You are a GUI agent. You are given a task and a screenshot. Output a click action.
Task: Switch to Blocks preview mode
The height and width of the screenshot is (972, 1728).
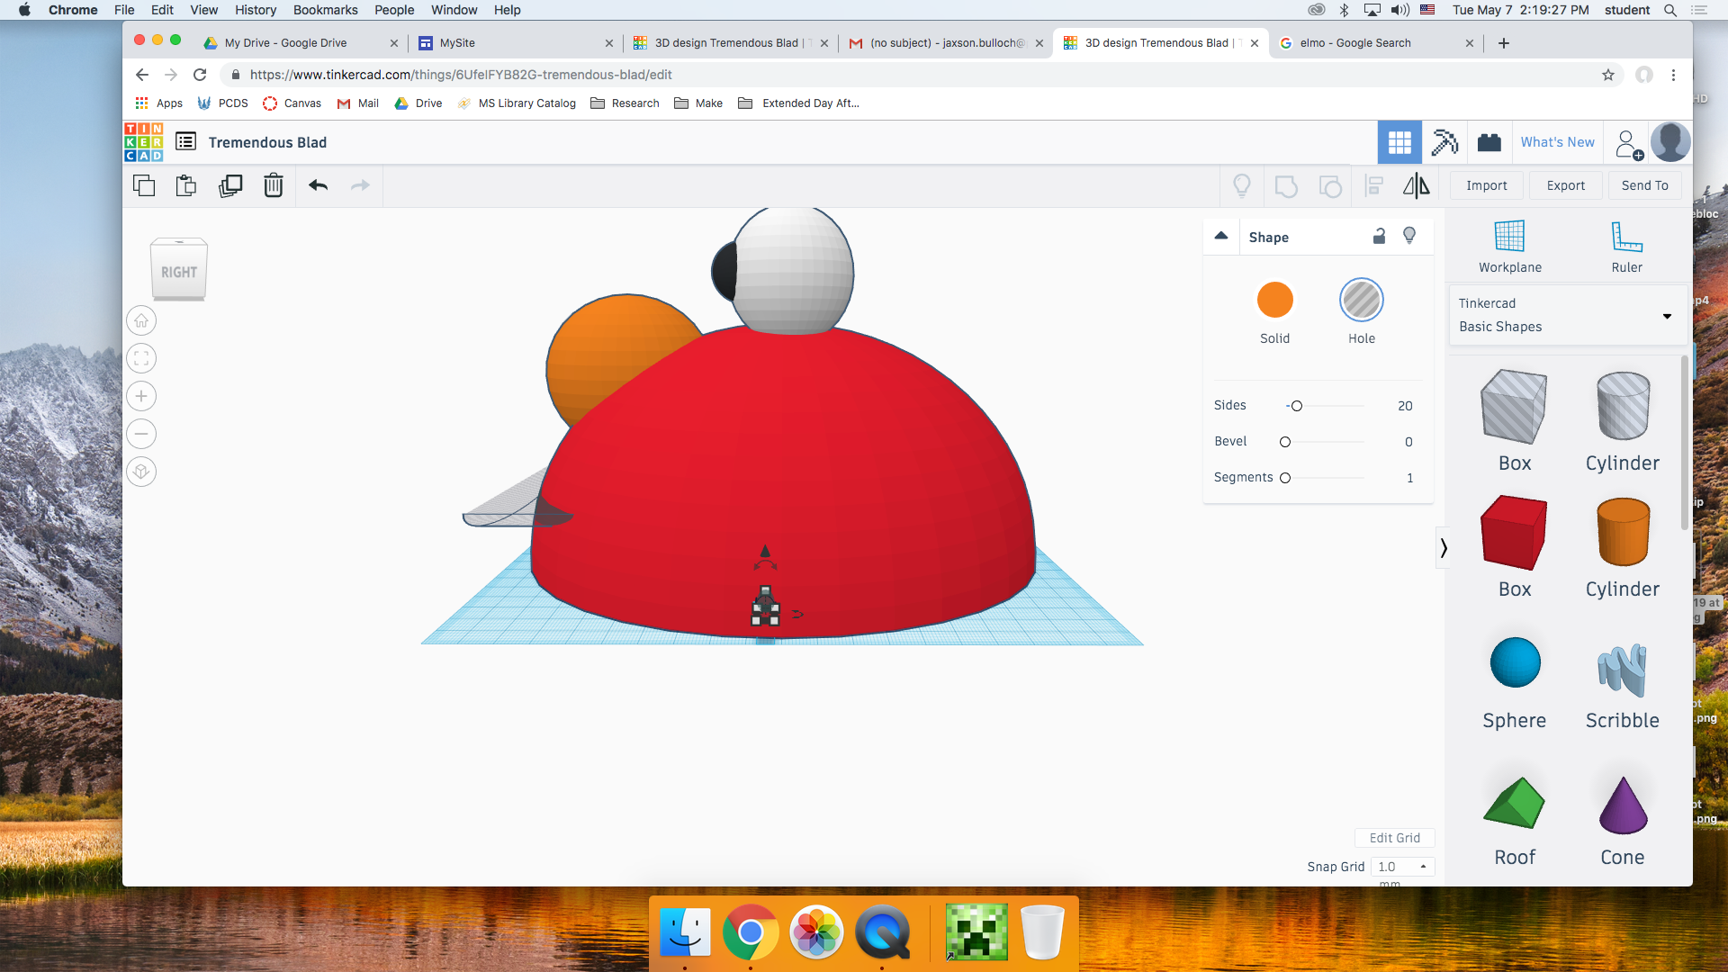(x=1489, y=141)
